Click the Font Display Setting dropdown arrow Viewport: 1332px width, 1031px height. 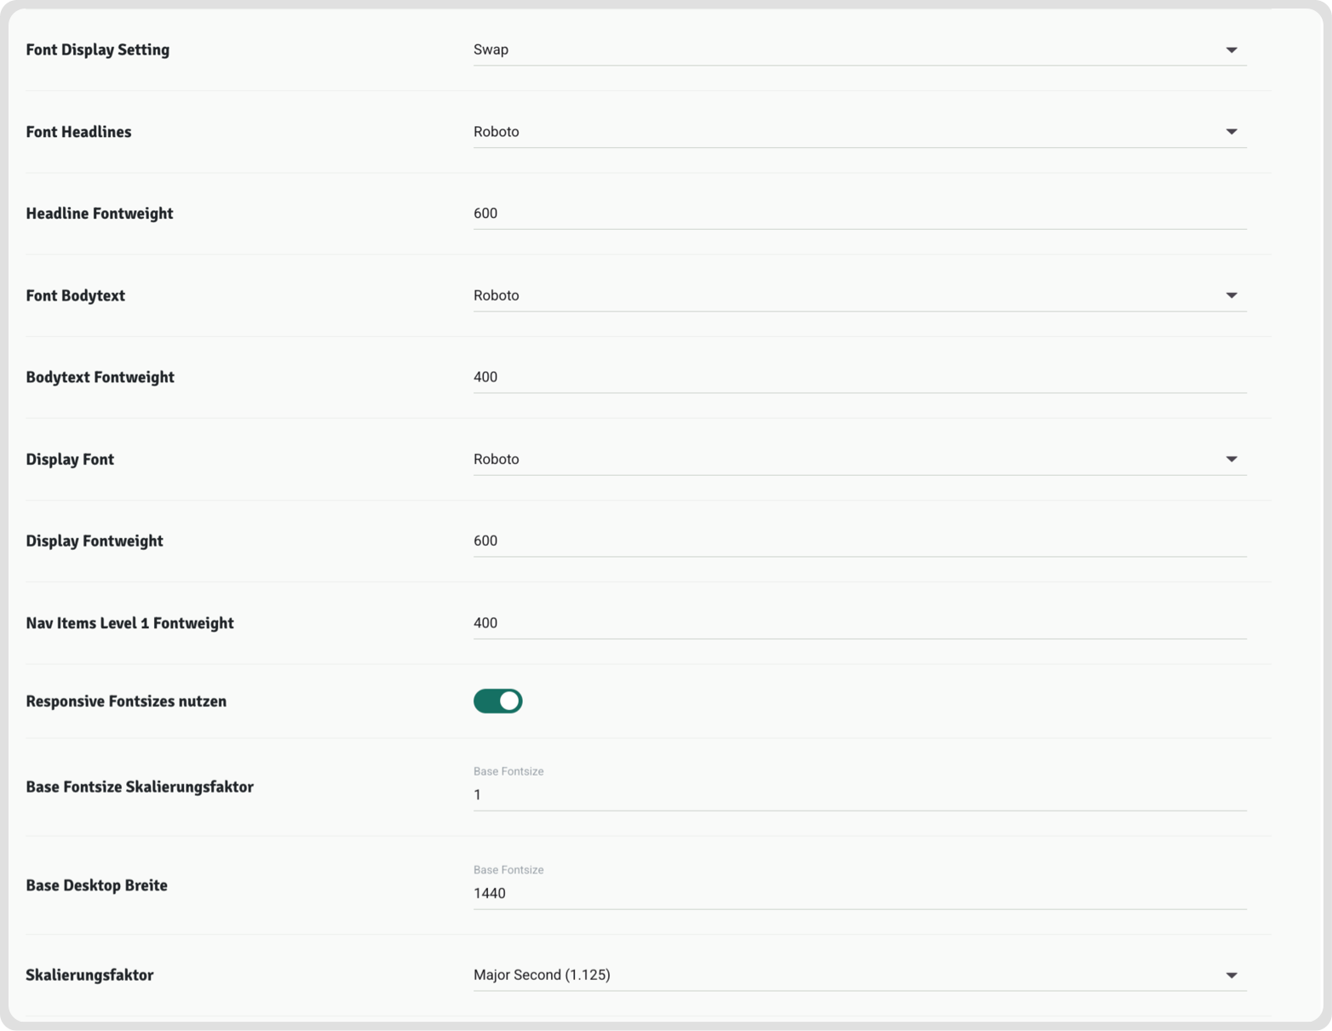(x=1231, y=50)
